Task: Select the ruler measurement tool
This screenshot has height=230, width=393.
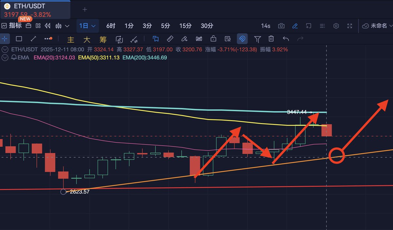Action: tap(170, 39)
